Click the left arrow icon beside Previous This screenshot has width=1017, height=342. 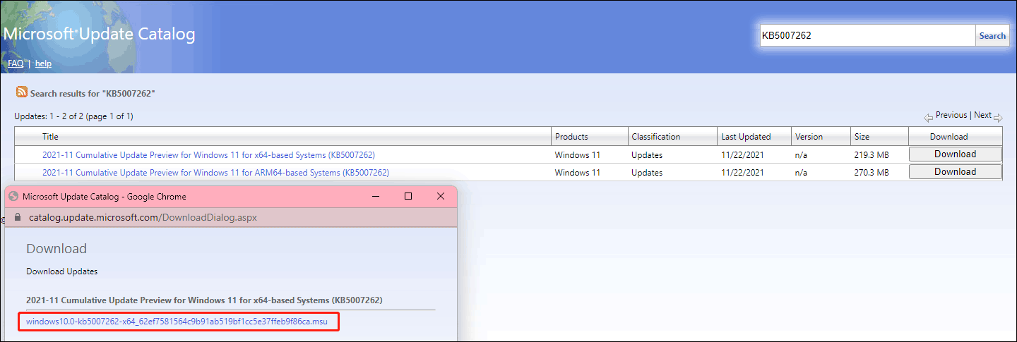coord(929,117)
